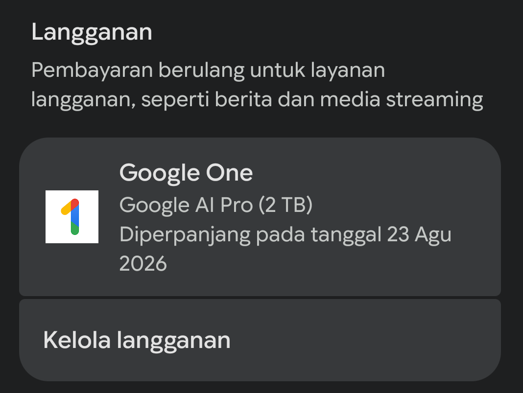Click the Google AI Pro (2 TB) plan label
This screenshot has width=523, height=393.
pos(215,205)
